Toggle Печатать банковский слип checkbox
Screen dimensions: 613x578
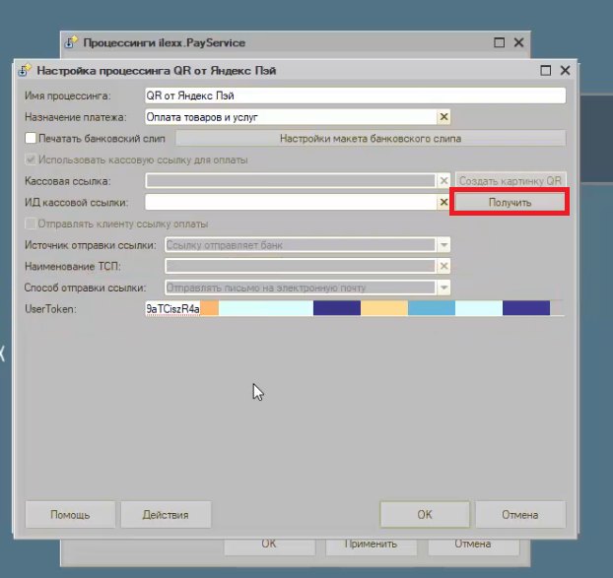point(31,138)
